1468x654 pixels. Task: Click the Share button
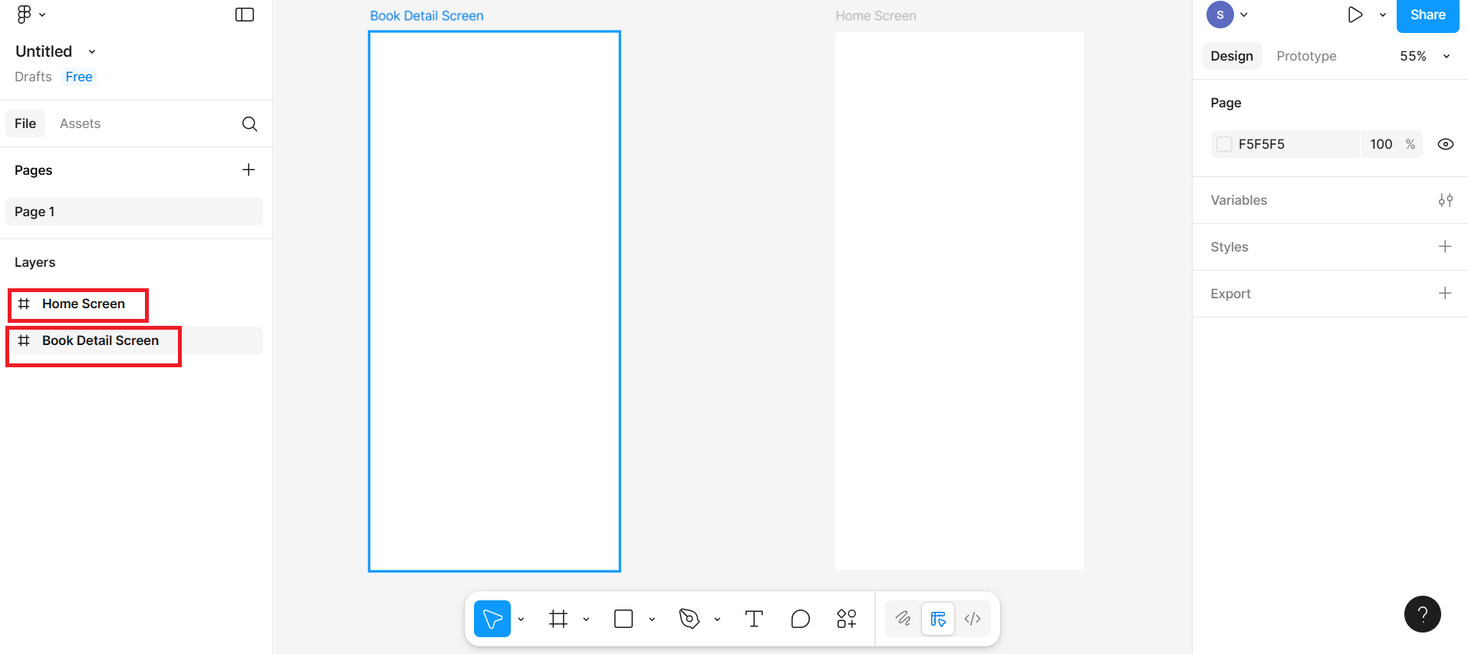point(1427,15)
